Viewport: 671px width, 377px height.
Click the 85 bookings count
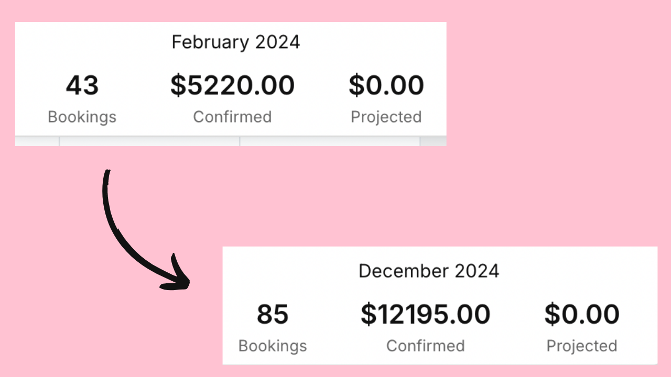[273, 314]
